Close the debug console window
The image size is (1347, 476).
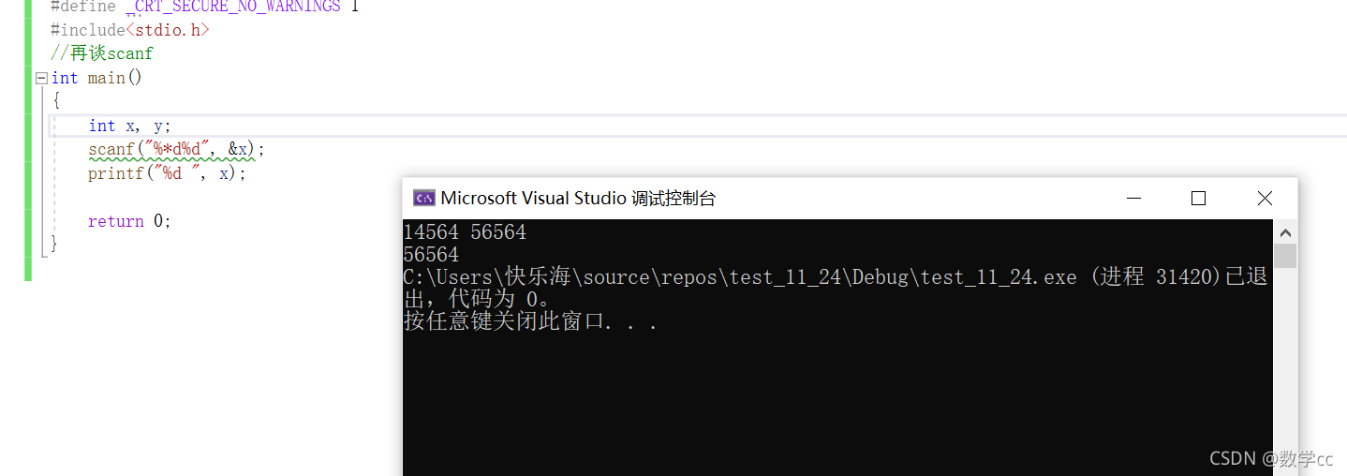(x=1265, y=198)
